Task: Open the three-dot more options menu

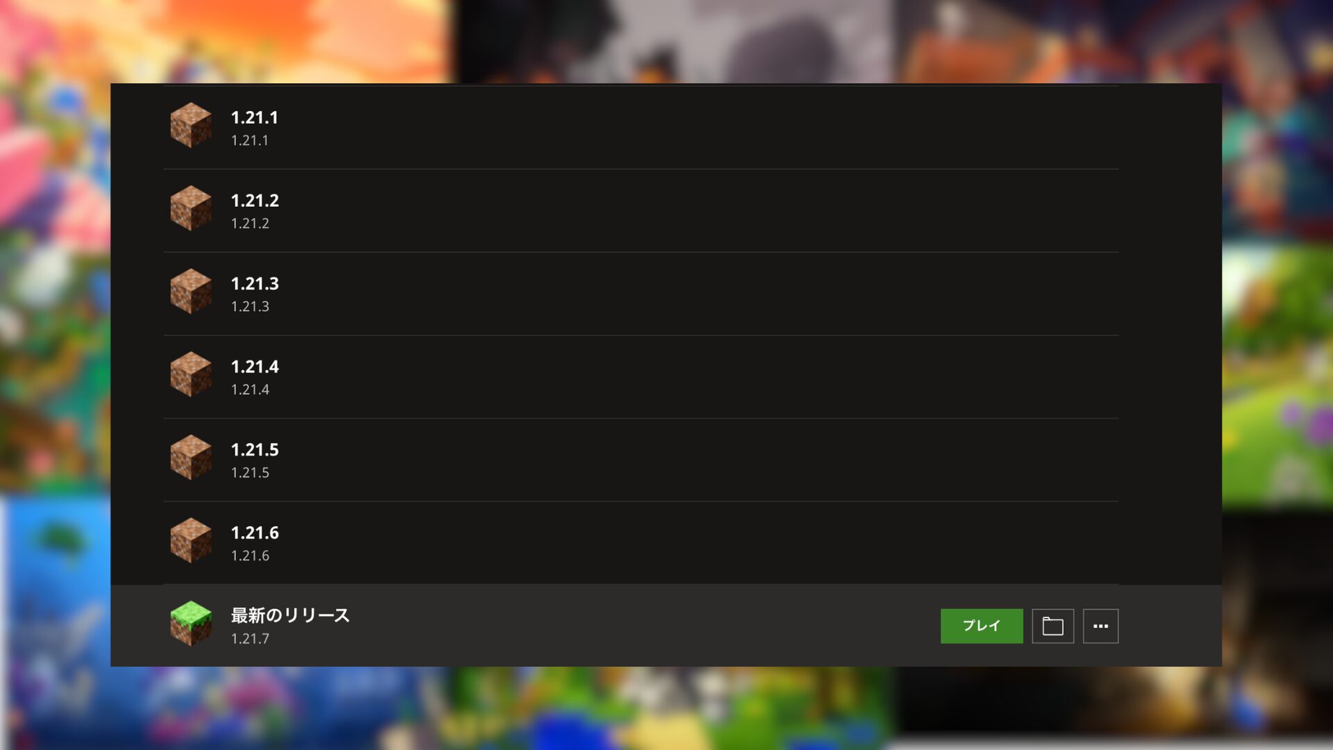Action: point(1100,626)
